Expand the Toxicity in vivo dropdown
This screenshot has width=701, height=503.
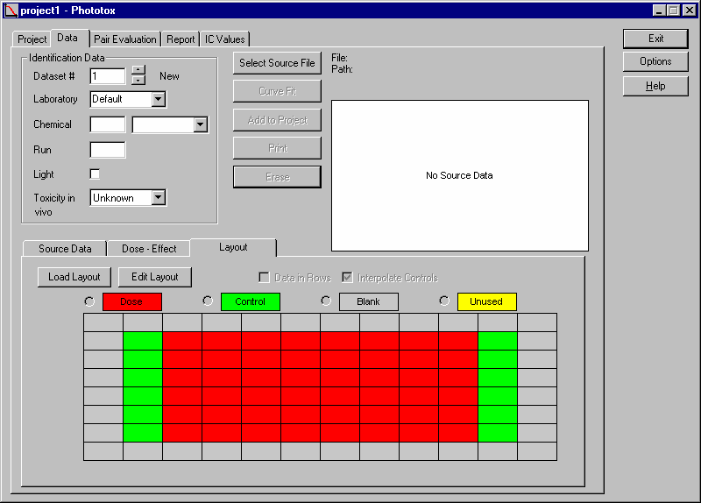(159, 197)
